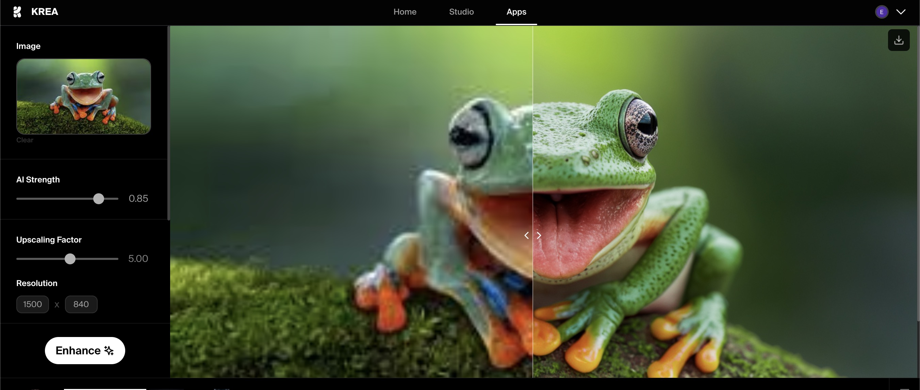This screenshot has width=920, height=390.
Task: Click the expand/collapse chevron next to avatar
Action: coord(901,12)
